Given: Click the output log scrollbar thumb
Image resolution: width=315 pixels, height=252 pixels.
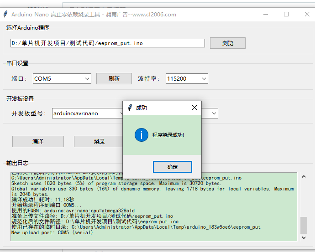Looking at the screenshot, I should coord(304,224).
